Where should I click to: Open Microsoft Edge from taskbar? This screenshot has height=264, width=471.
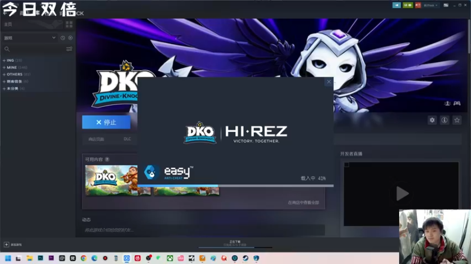[x=94, y=258]
